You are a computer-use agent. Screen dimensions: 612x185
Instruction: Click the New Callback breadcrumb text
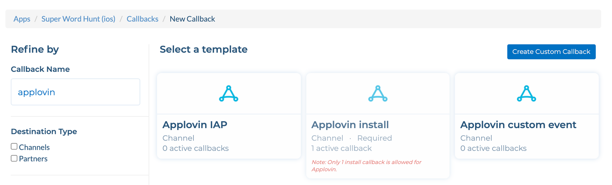click(x=192, y=19)
